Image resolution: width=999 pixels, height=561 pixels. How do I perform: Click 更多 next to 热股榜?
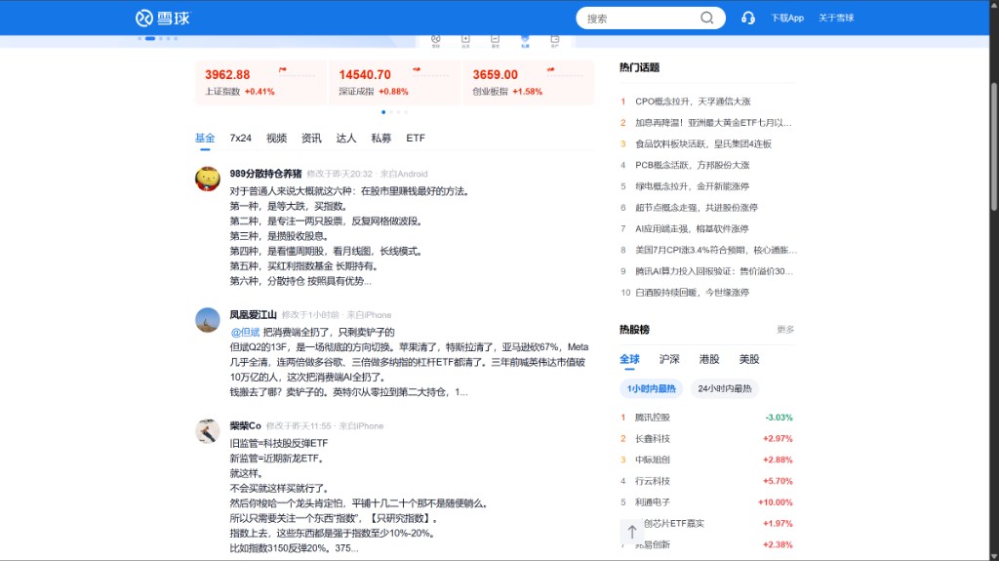[x=785, y=330]
